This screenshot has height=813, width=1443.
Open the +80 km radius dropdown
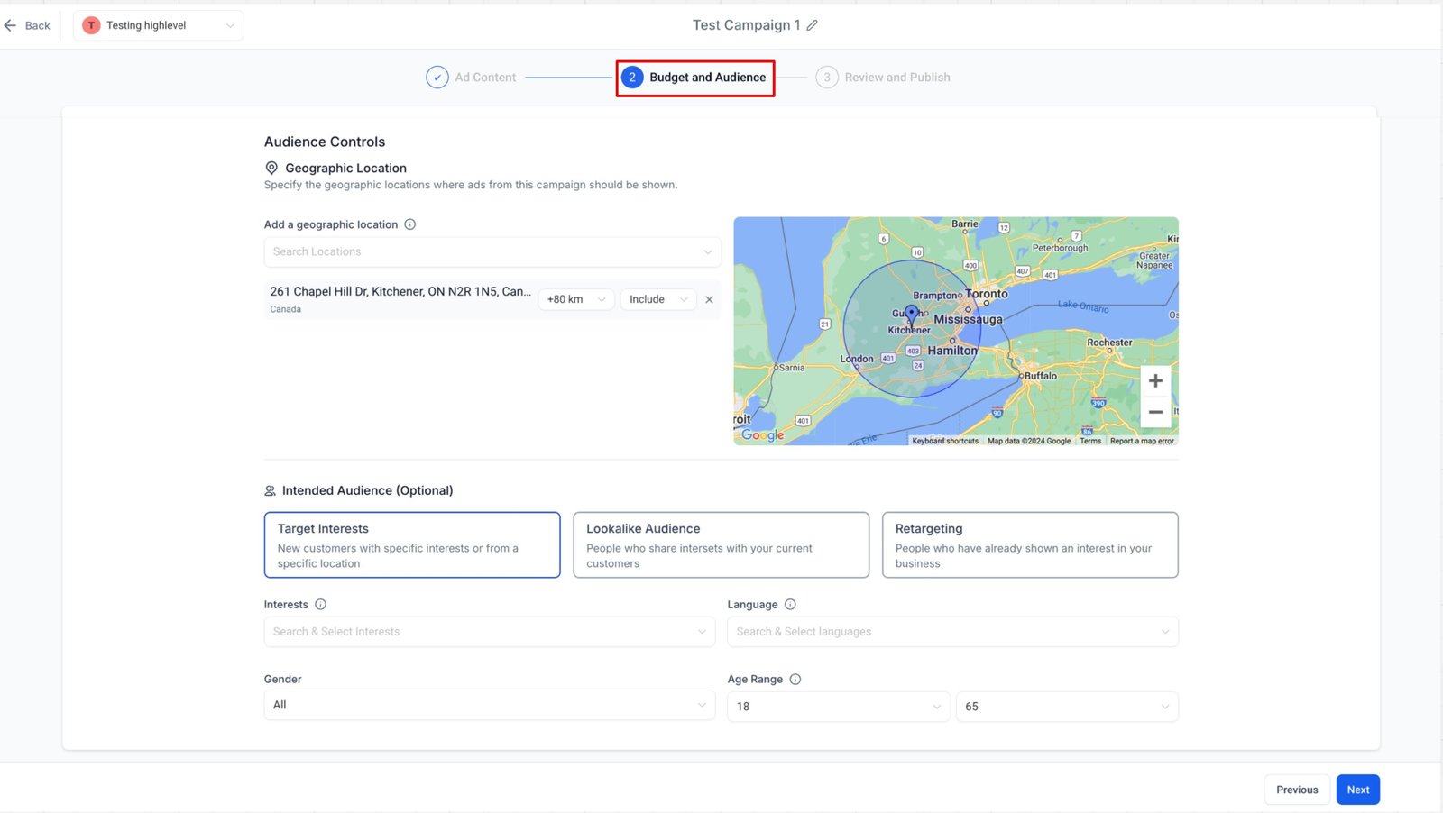tap(575, 299)
